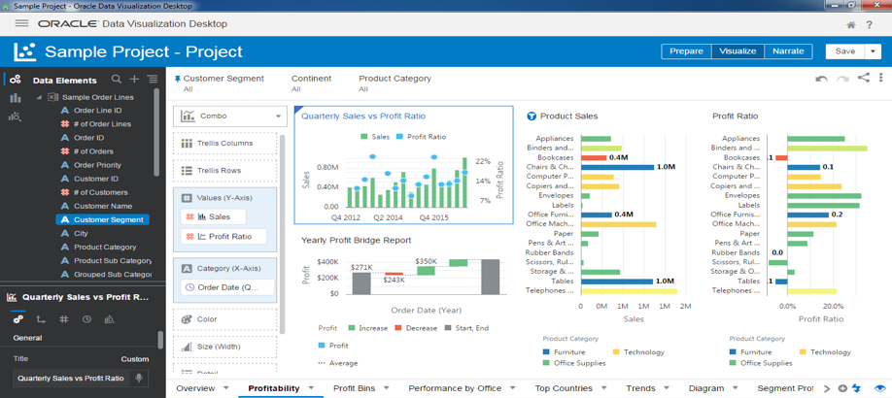Select the Sales measure in Values section
Screen dimensions: 892x398
214,216
